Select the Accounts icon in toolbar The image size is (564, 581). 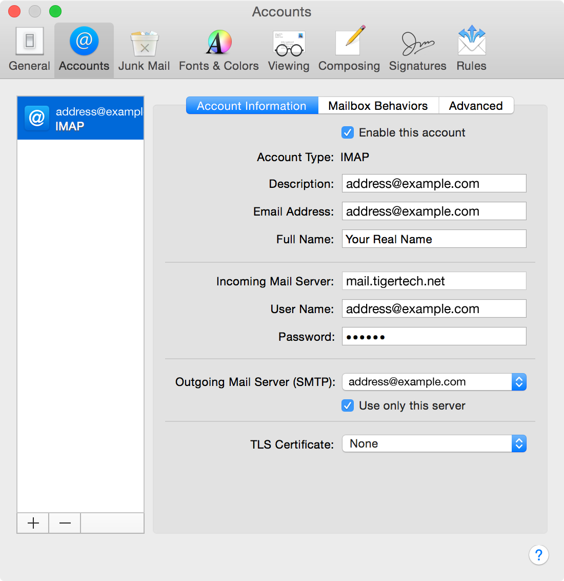(x=84, y=49)
